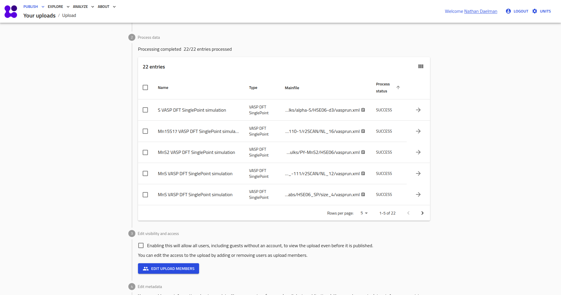The height and width of the screenshot is (295, 561).
Task: Open the Explore menu
Action: tap(58, 7)
